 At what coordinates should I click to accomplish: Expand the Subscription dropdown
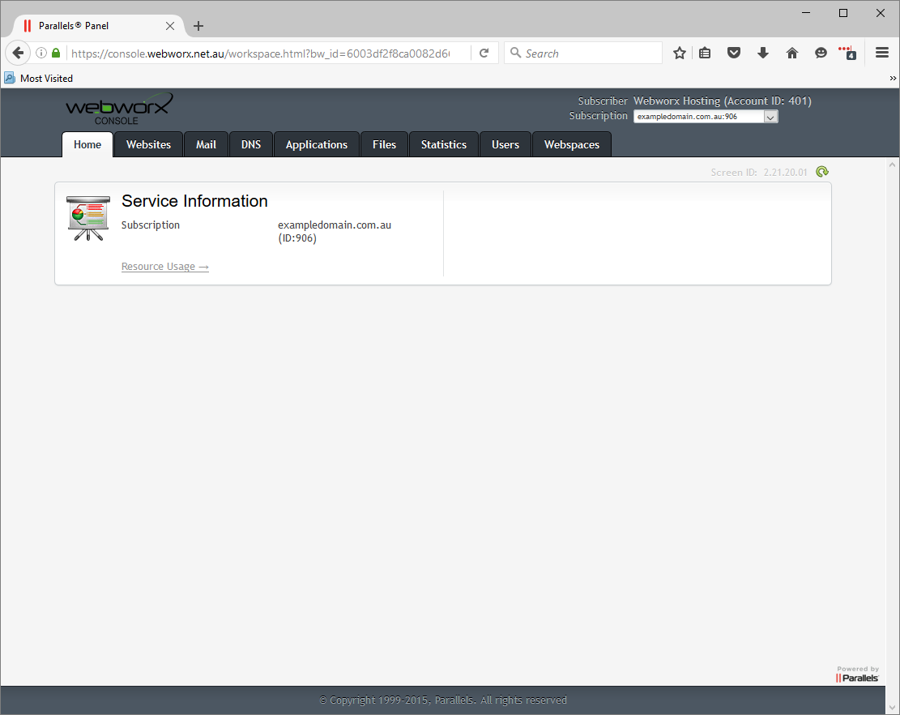coord(770,117)
